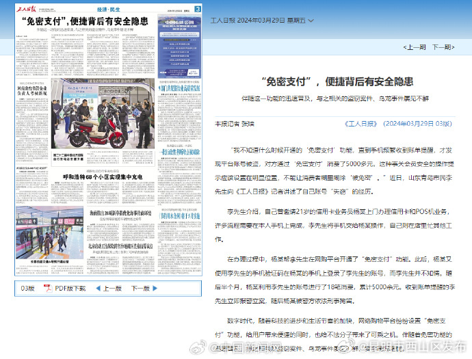Go to next issue 下一期
Screen dimensions: 472x359
[443, 47]
